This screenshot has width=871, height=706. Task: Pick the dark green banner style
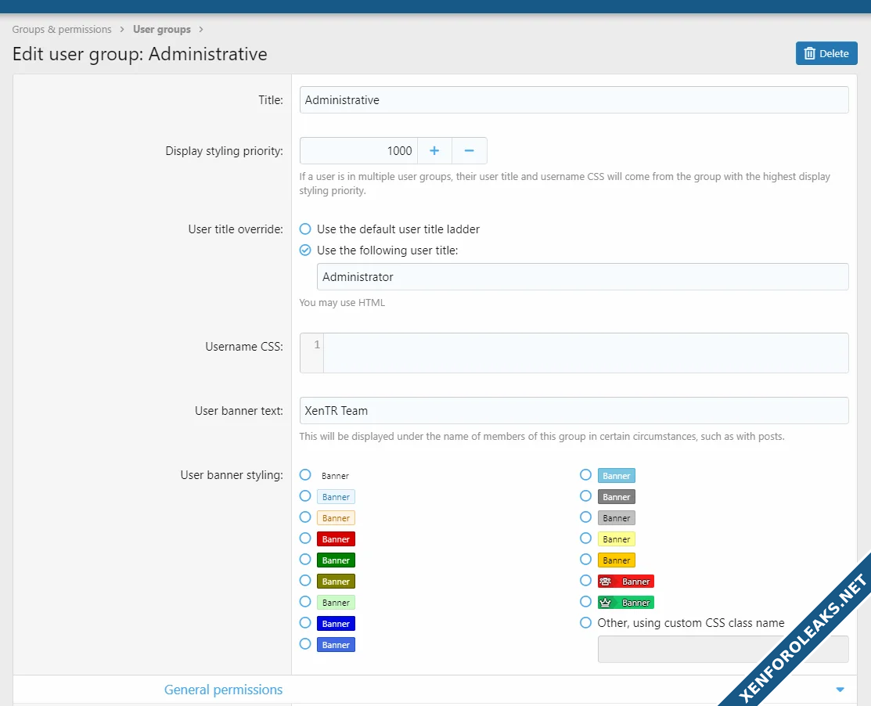click(x=305, y=560)
